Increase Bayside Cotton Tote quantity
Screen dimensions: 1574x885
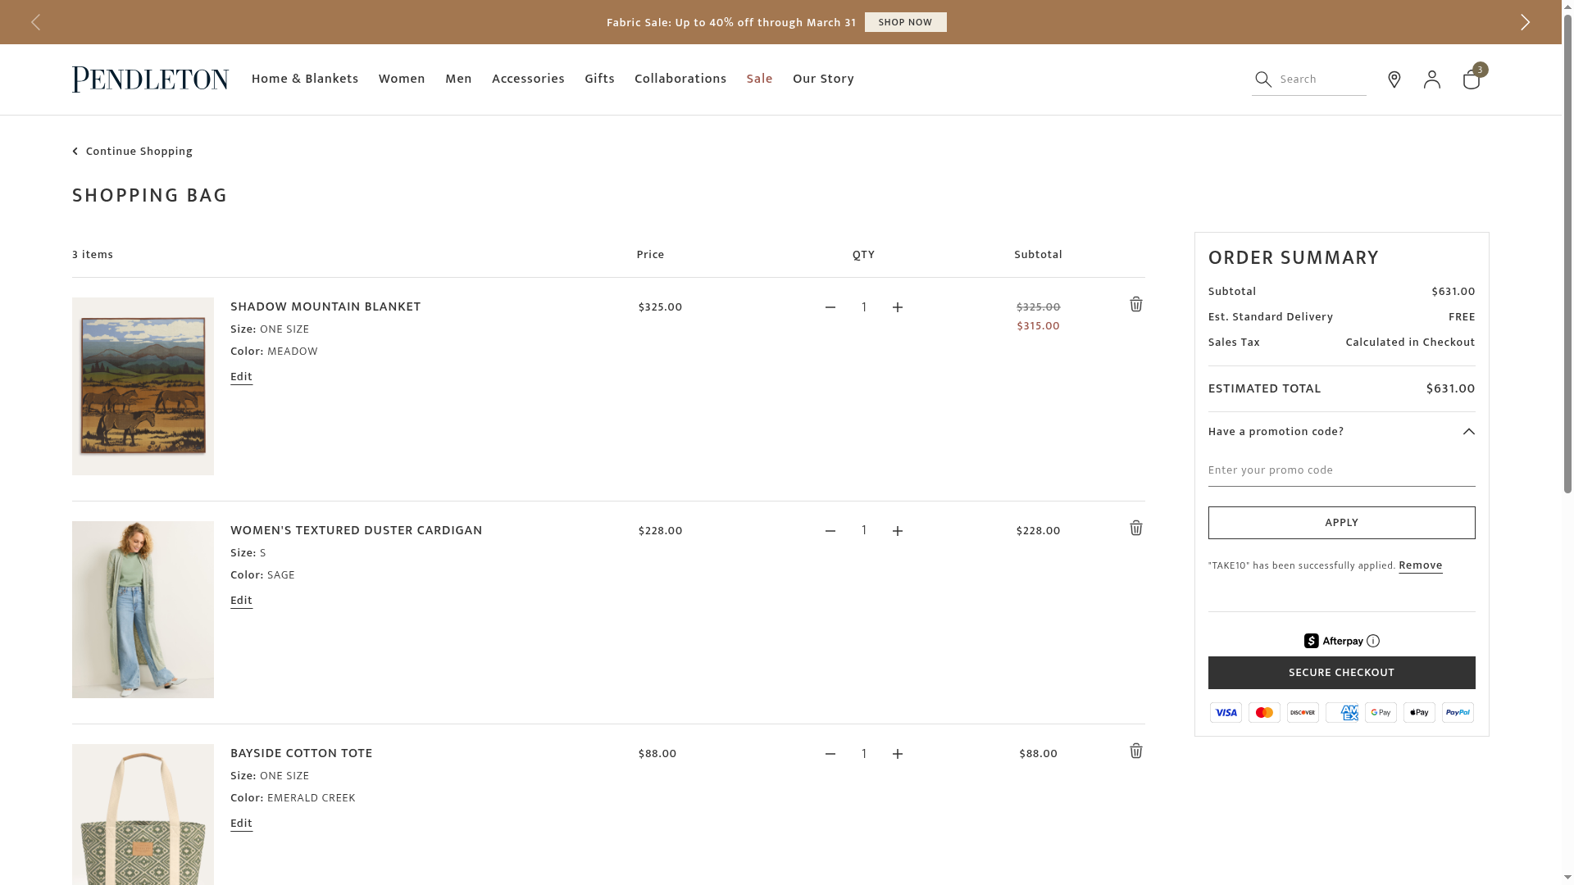[898, 754]
